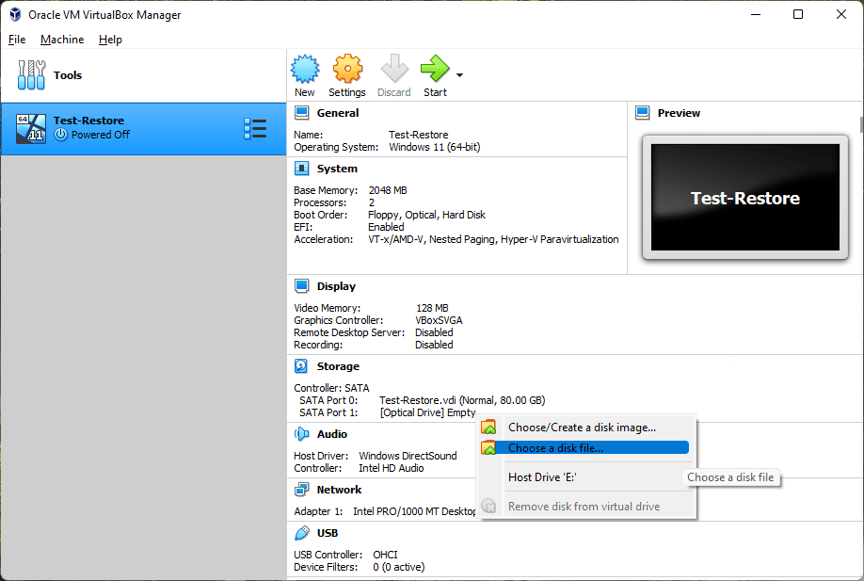Viewport: 864px width, 581px height.
Task: Click the Display section screen icon
Action: point(301,286)
